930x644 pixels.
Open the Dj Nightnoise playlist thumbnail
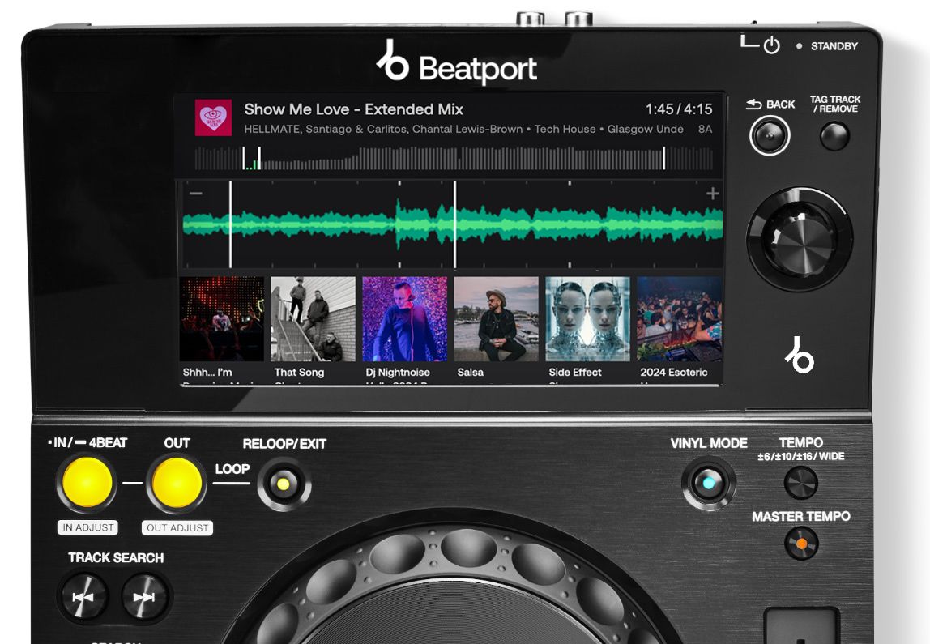coord(404,318)
